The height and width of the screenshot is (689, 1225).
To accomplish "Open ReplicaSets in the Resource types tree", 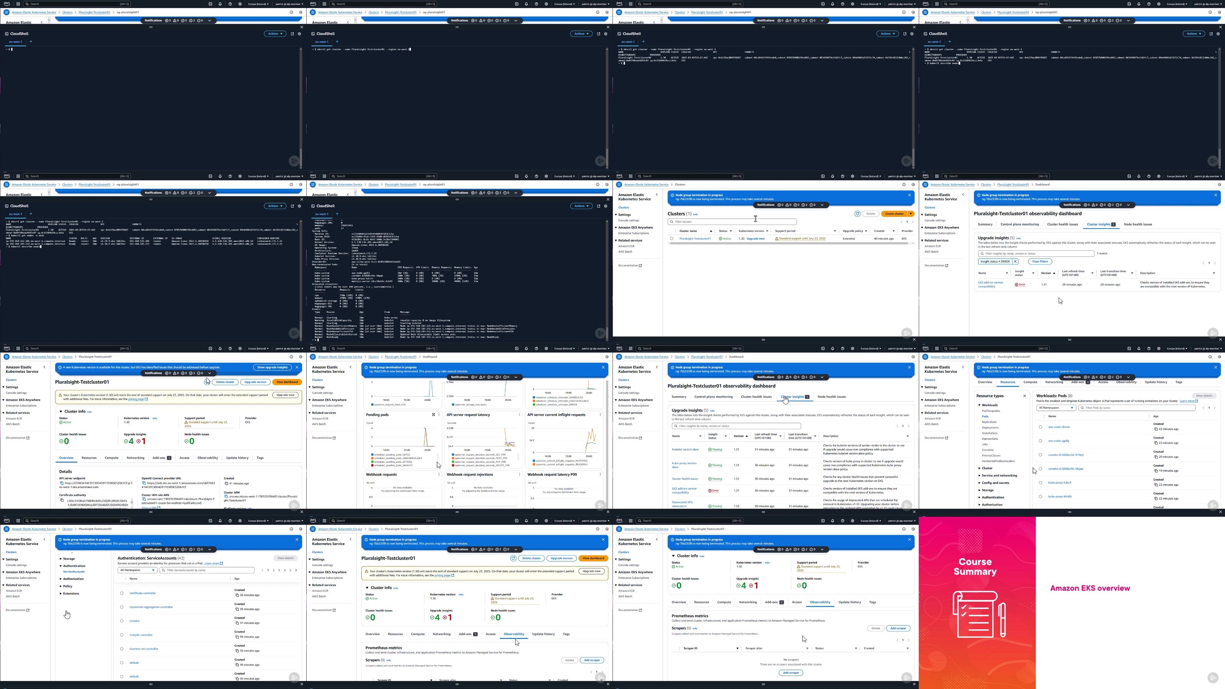I will (x=989, y=422).
